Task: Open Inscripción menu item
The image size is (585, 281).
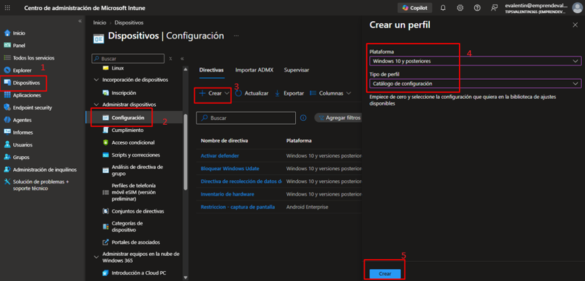Action: point(123,93)
